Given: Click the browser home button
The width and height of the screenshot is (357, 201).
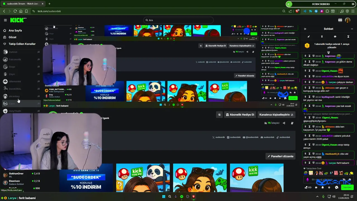Looking at the screenshot, I should [x=21, y=11].
